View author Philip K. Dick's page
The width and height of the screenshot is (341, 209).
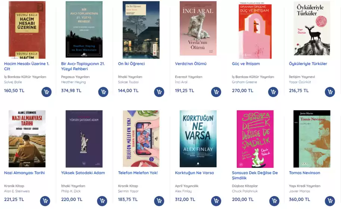(71, 191)
